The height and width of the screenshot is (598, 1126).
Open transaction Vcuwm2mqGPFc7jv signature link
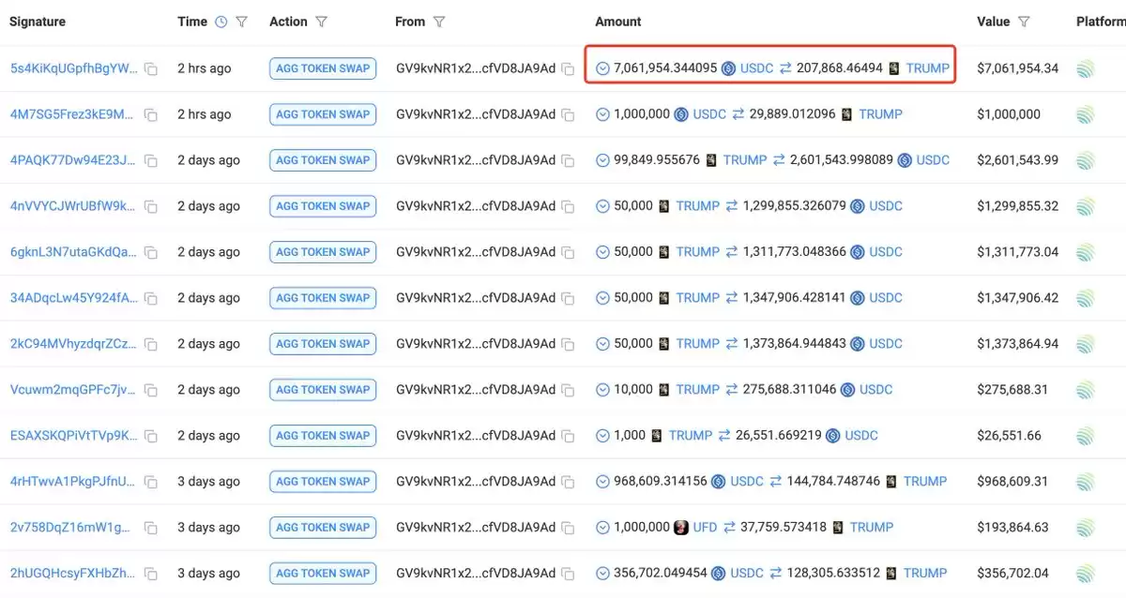tap(73, 390)
